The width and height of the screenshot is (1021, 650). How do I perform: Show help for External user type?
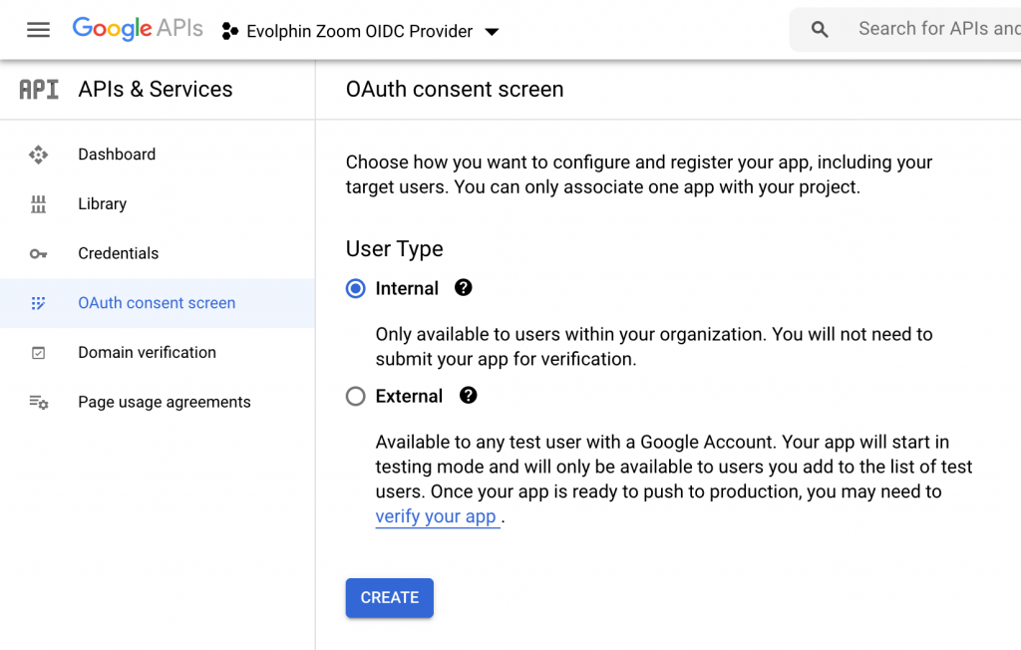tap(468, 396)
